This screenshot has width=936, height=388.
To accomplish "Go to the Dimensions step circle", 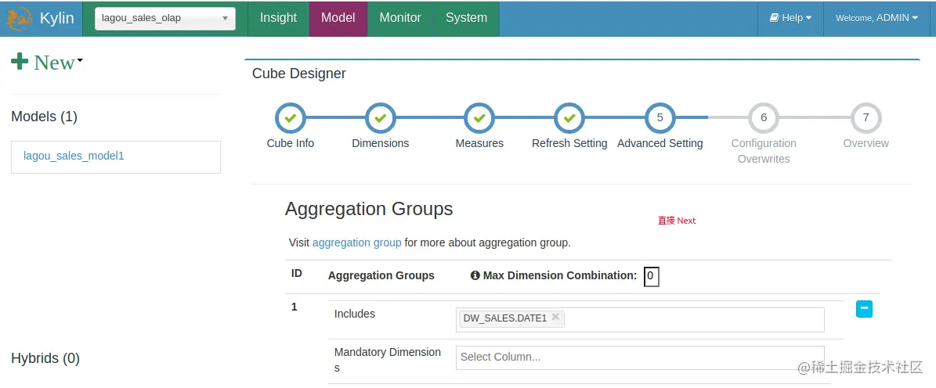I will point(381,118).
